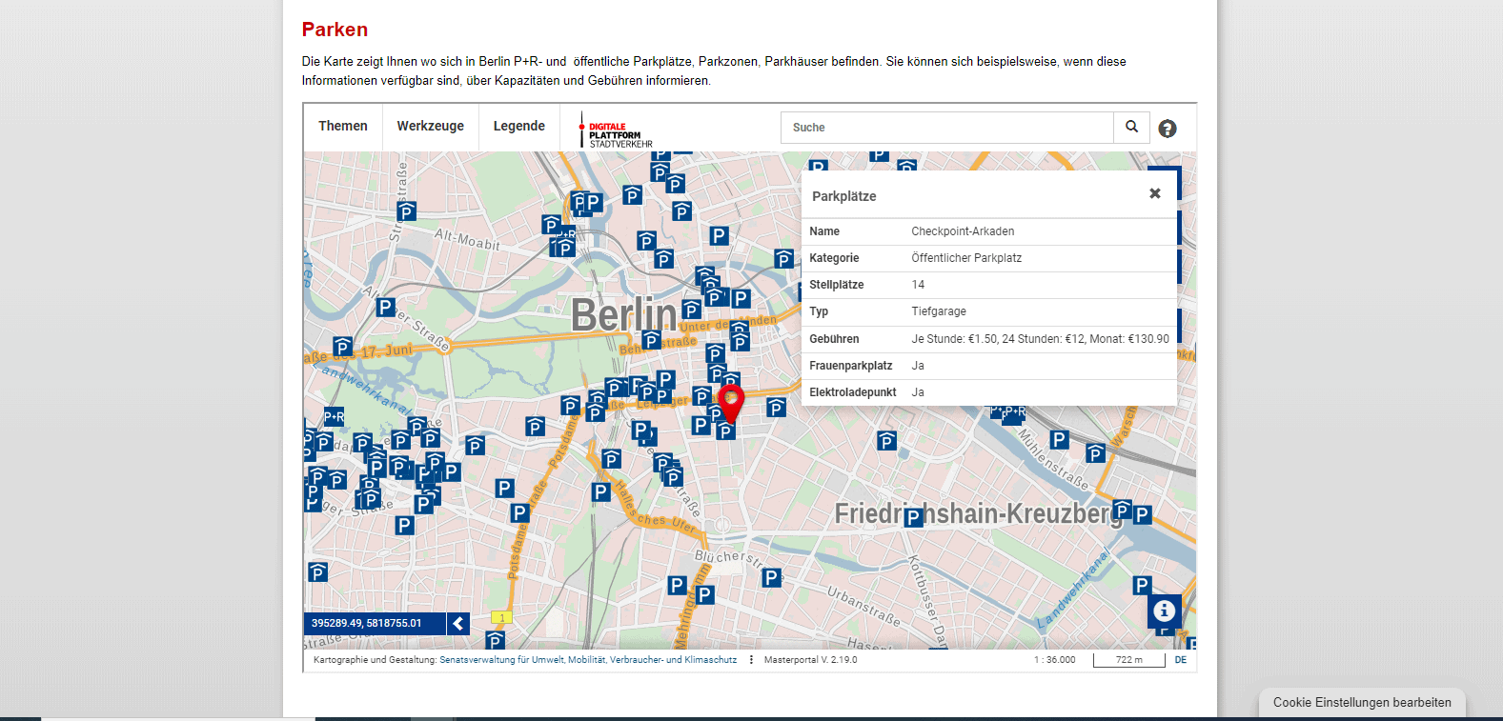Collapse the coordinates display with arrow
The height and width of the screenshot is (721, 1503).
point(458,624)
